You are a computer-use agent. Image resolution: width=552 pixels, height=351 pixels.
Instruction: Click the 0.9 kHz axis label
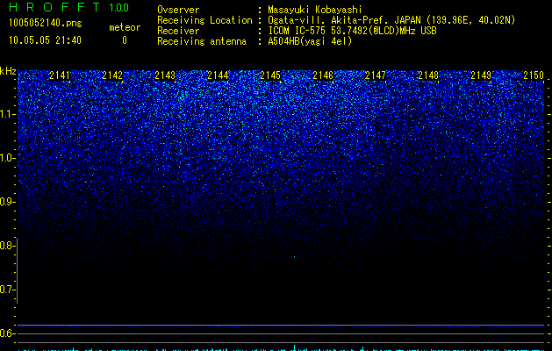coord(7,202)
